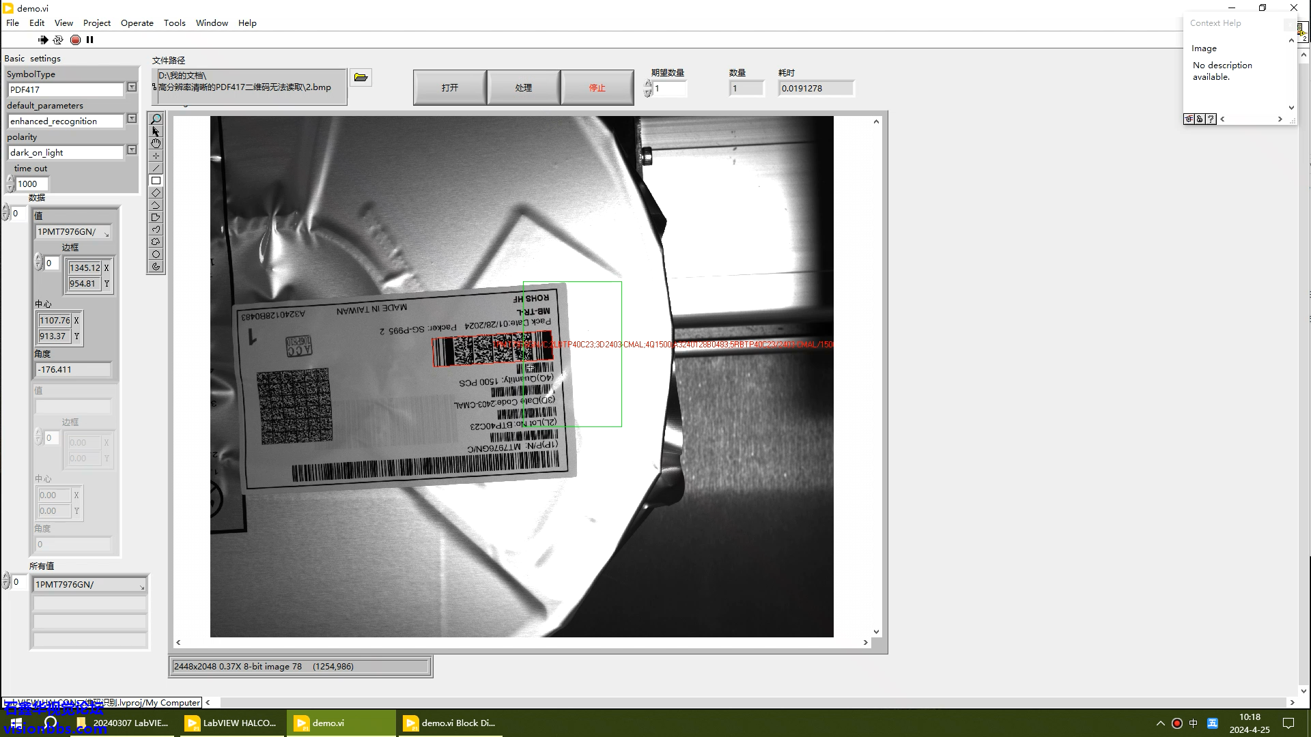Open the Tools menu

coord(174,23)
